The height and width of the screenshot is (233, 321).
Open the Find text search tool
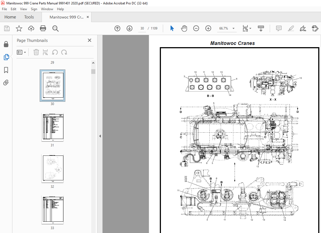tap(55, 28)
